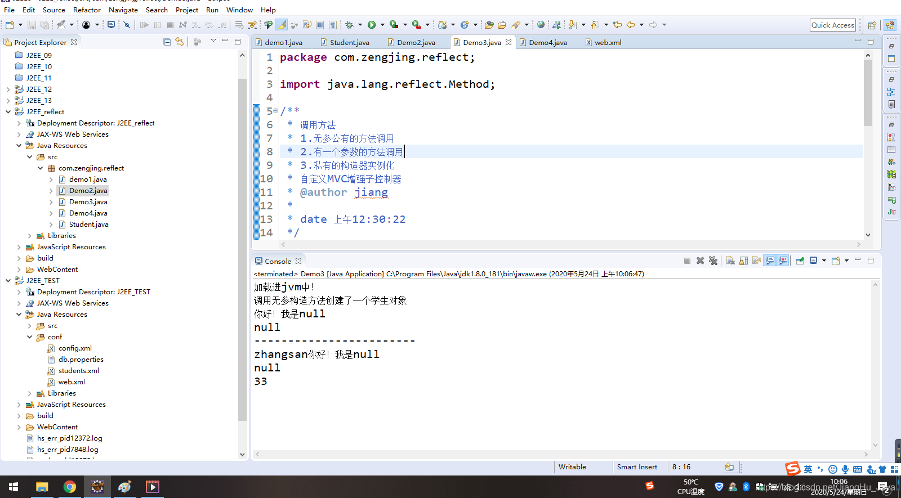Toggle Block Selection Mode icon
This screenshot has height=498, width=901.
pos(320,25)
